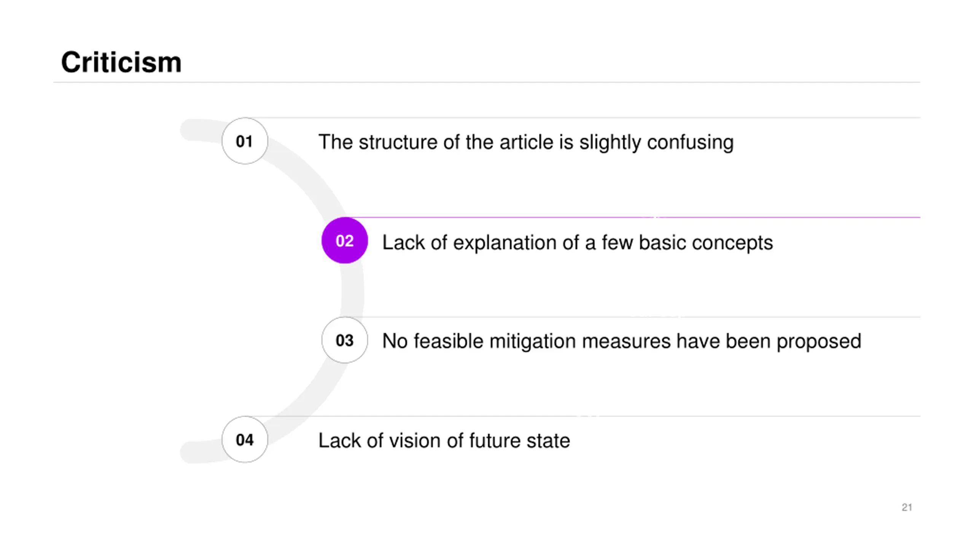The height and width of the screenshot is (548, 974).
Task: Click the 03 numbered circle
Action: pos(344,340)
